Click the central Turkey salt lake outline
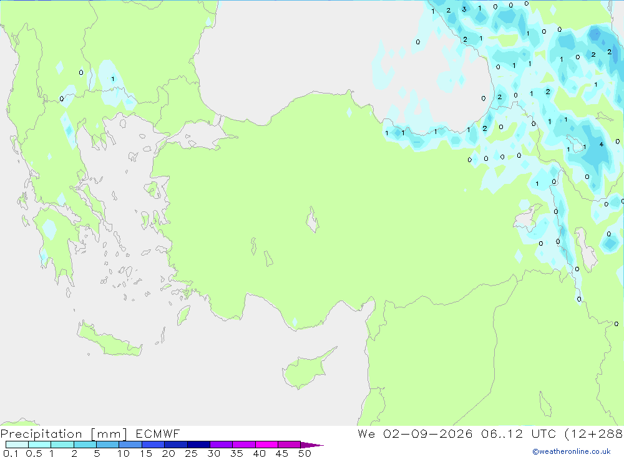 (x=313, y=220)
